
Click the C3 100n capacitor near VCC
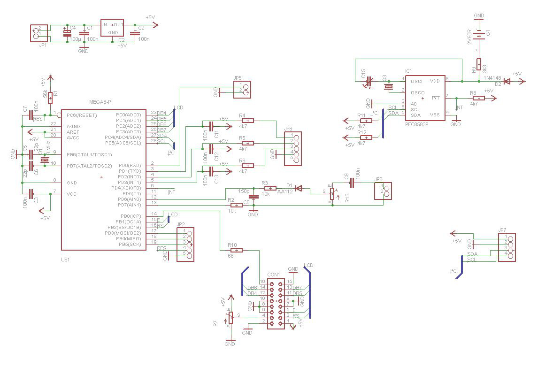pos(31,194)
